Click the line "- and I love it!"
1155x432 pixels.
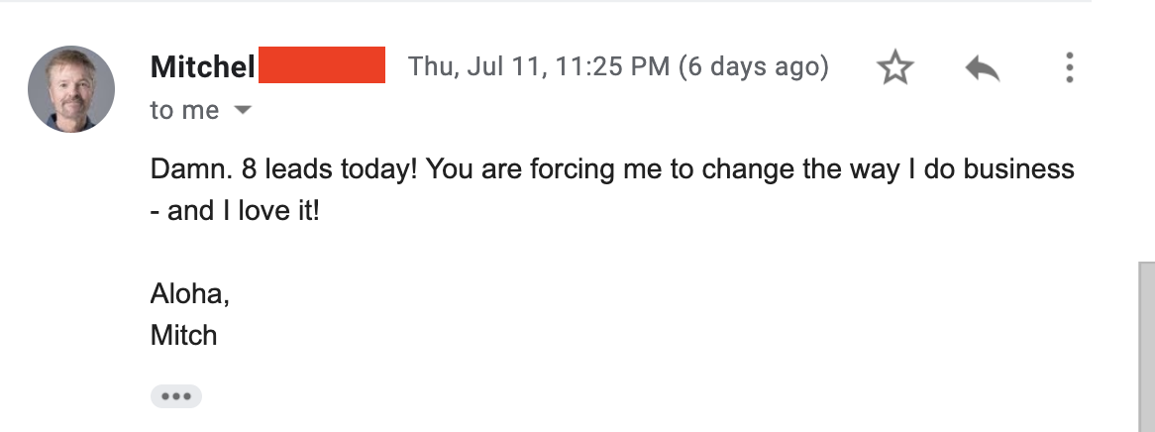(235, 211)
